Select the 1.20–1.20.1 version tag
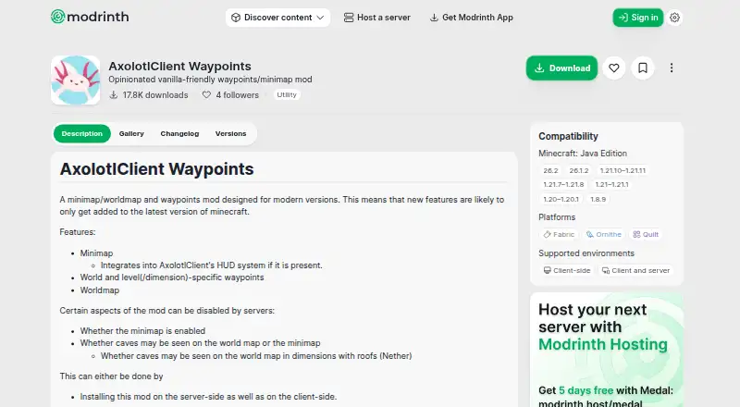This screenshot has height=407, width=740. 561,199
